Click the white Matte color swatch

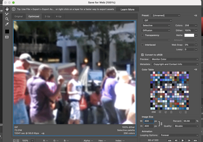click(189, 35)
